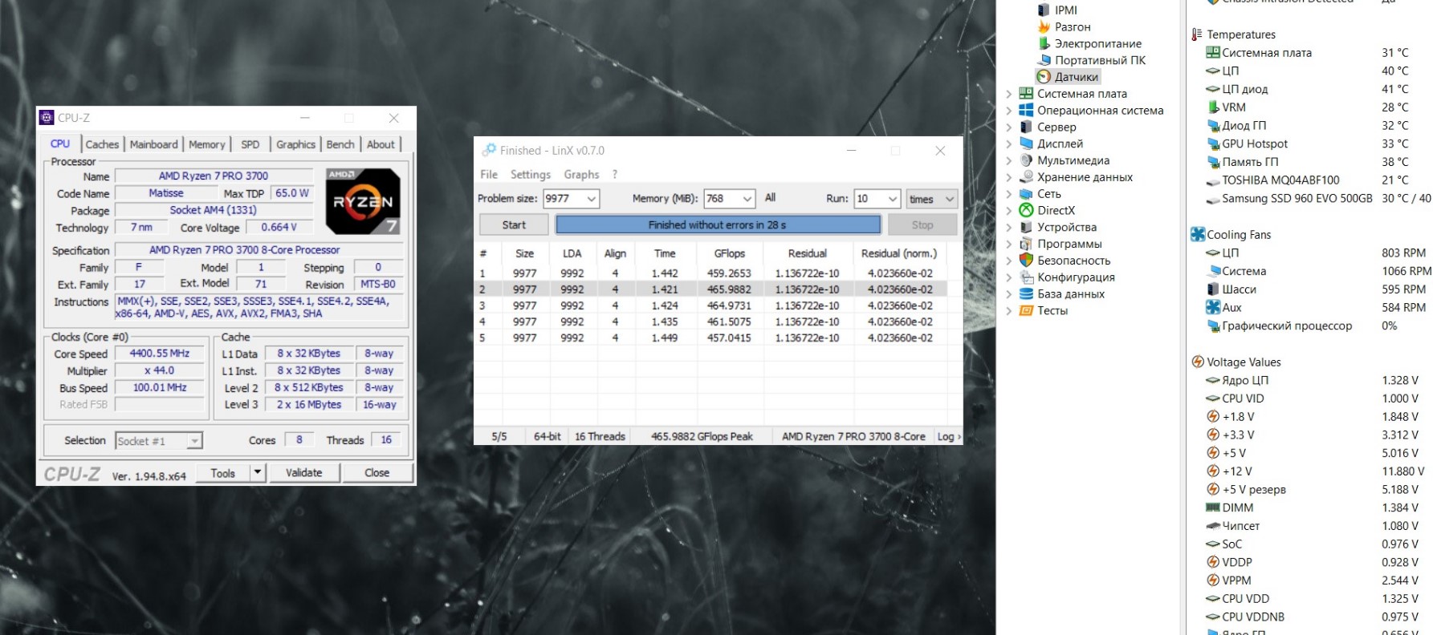The height and width of the screenshot is (635, 1433).
Task: Click the DirectX Xbox icon in tree
Action: coord(1026,210)
